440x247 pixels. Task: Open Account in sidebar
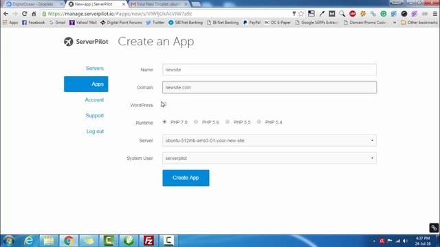coord(94,99)
